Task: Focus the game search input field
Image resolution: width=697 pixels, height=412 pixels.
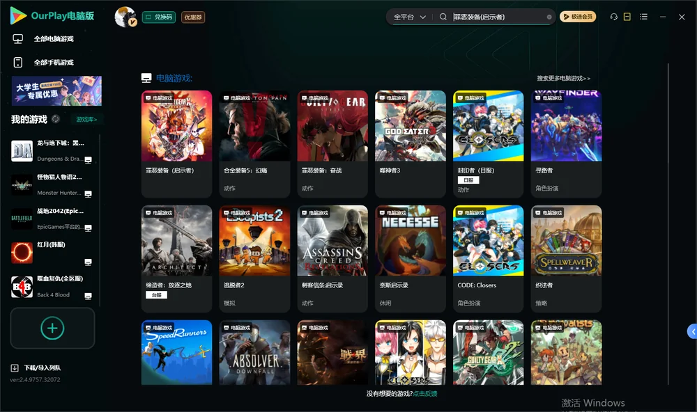Action: click(x=499, y=17)
